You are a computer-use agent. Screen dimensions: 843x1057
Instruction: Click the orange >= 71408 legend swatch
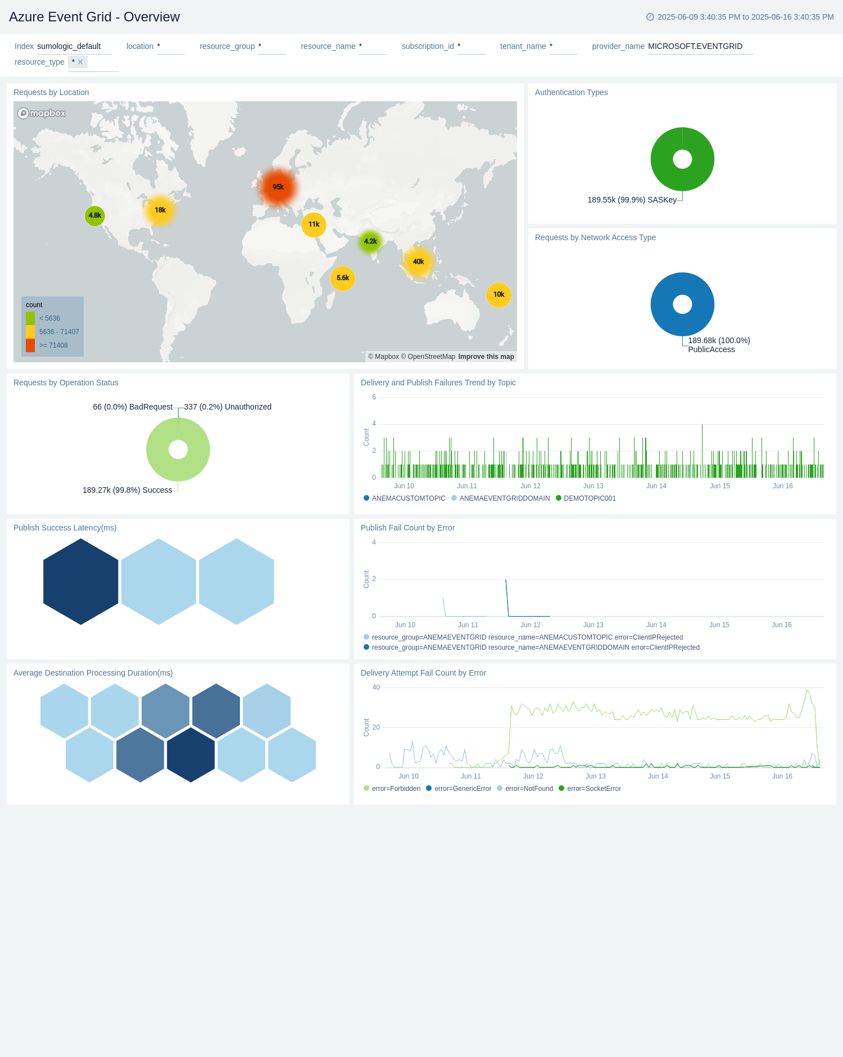click(30, 345)
